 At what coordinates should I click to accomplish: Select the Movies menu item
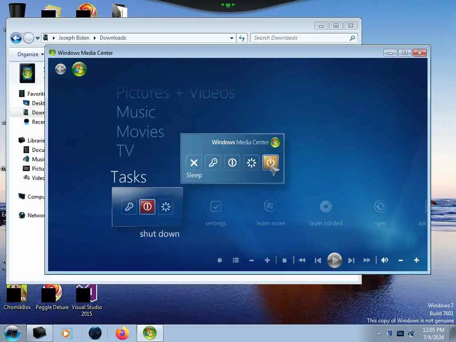140,132
